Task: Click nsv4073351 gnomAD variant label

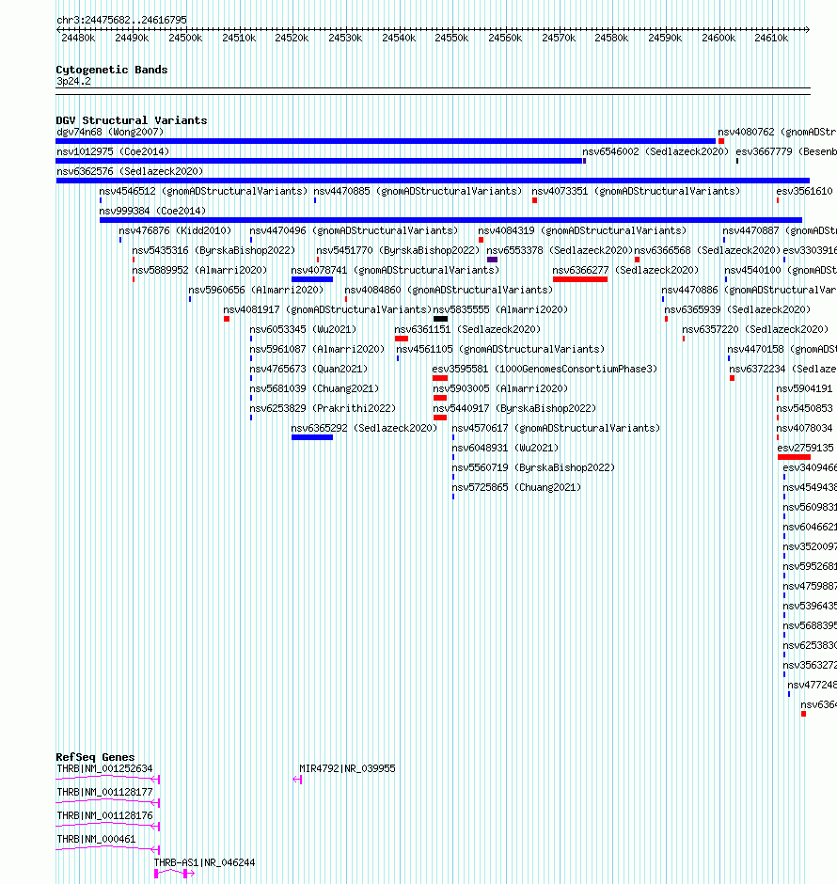Action: tap(636, 191)
